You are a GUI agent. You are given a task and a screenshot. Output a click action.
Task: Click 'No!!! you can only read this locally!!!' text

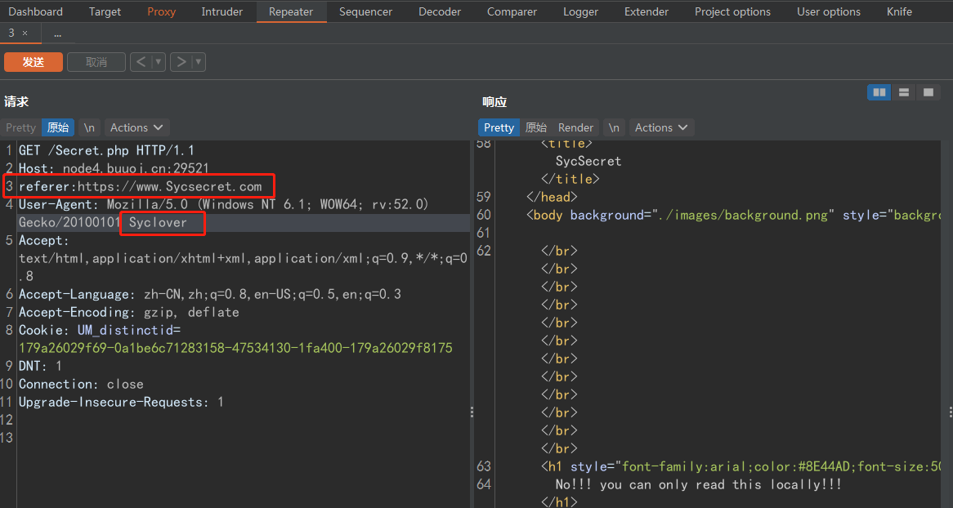tap(698, 484)
